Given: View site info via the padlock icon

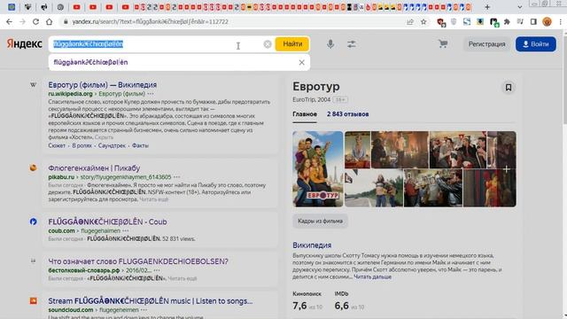Looking at the screenshot, I should 66,21.
